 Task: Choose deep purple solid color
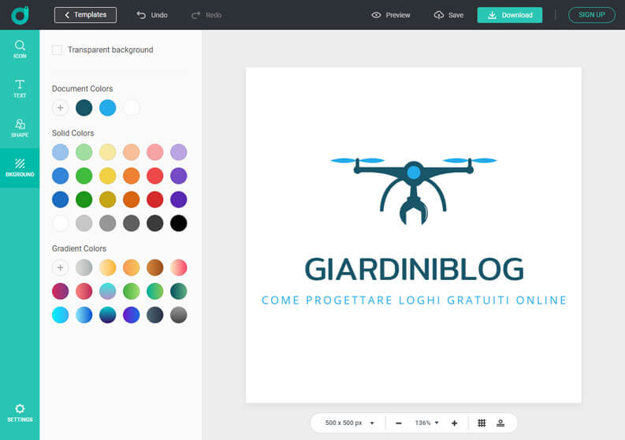tap(179, 199)
